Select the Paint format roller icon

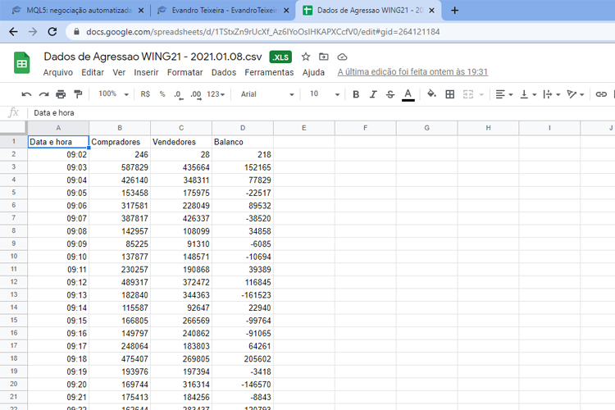tap(78, 94)
